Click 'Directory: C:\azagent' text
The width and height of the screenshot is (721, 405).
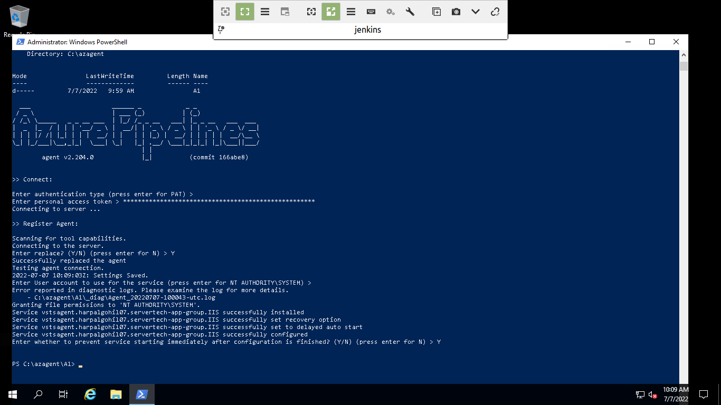point(65,54)
